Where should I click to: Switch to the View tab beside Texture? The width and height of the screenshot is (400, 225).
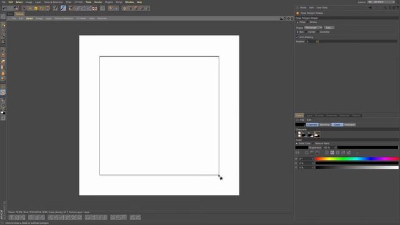pos(11,14)
